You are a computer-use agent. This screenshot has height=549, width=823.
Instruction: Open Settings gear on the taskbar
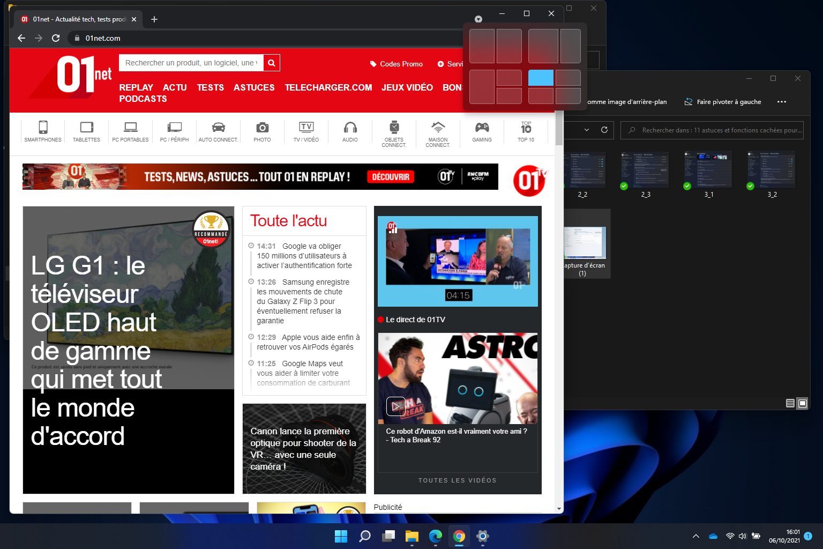pos(483,536)
